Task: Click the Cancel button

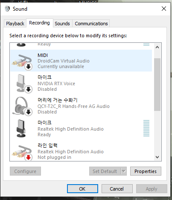Action: coord(117,189)
